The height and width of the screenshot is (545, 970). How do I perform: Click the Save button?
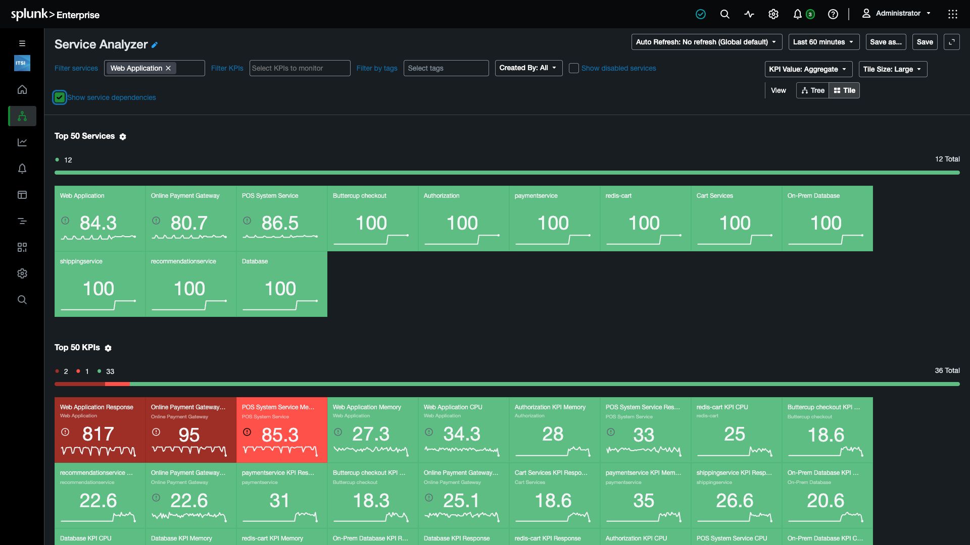[x=925, y=42]
